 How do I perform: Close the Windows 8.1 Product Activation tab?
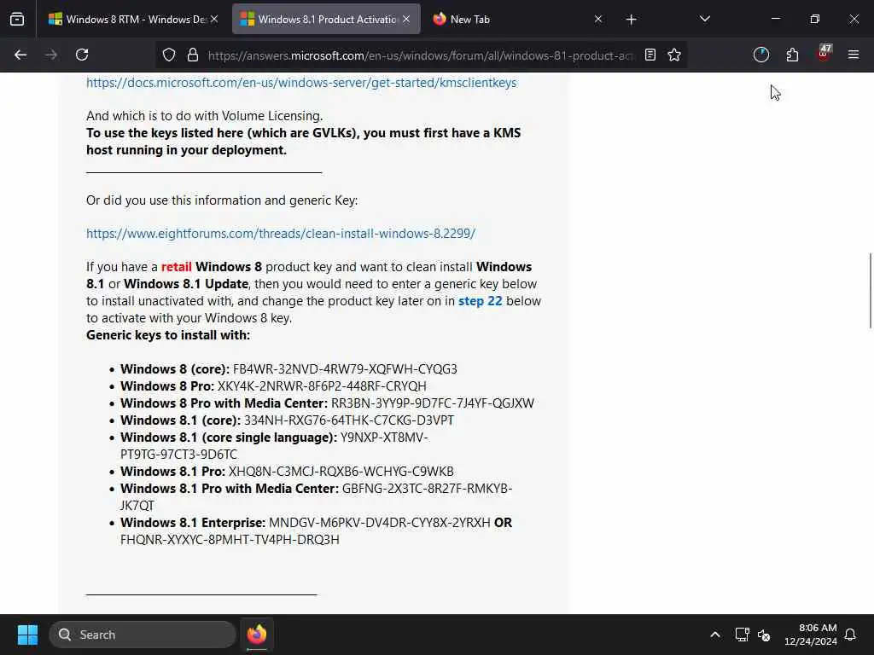pos(406,20)
